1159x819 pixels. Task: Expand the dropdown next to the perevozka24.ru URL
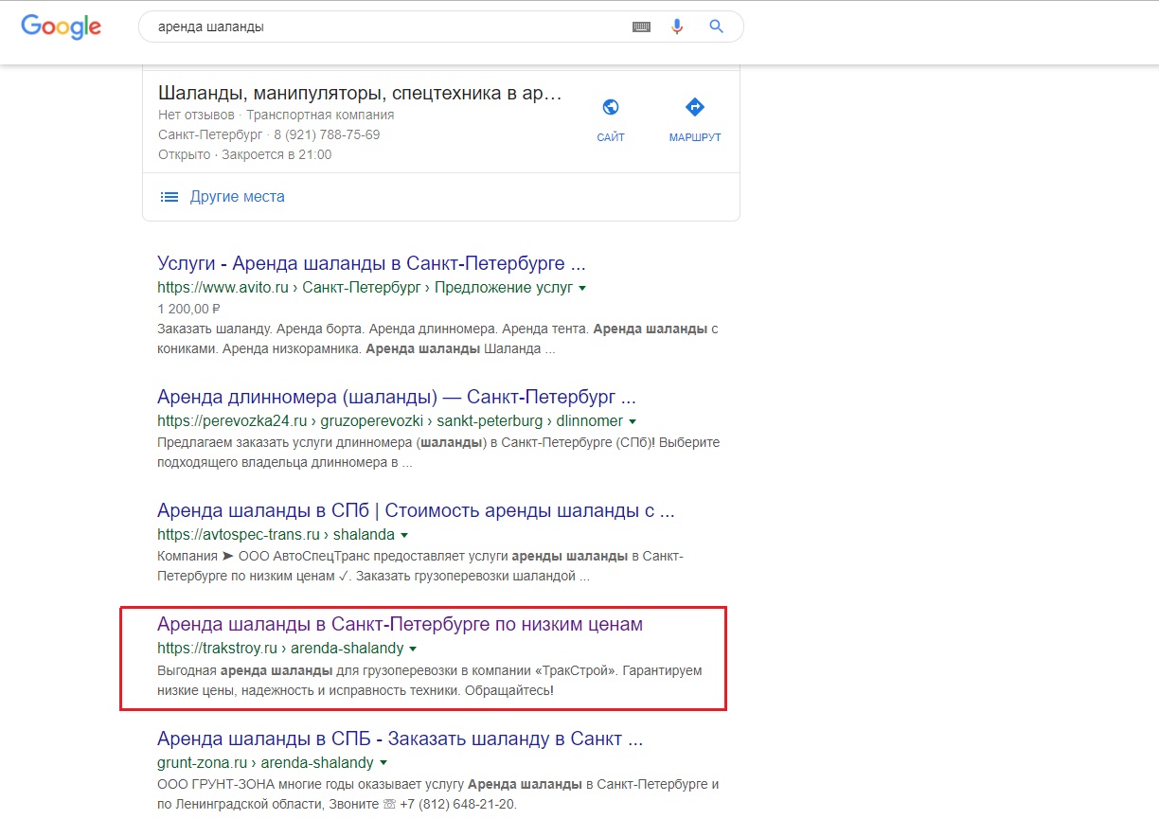point(633,420)
